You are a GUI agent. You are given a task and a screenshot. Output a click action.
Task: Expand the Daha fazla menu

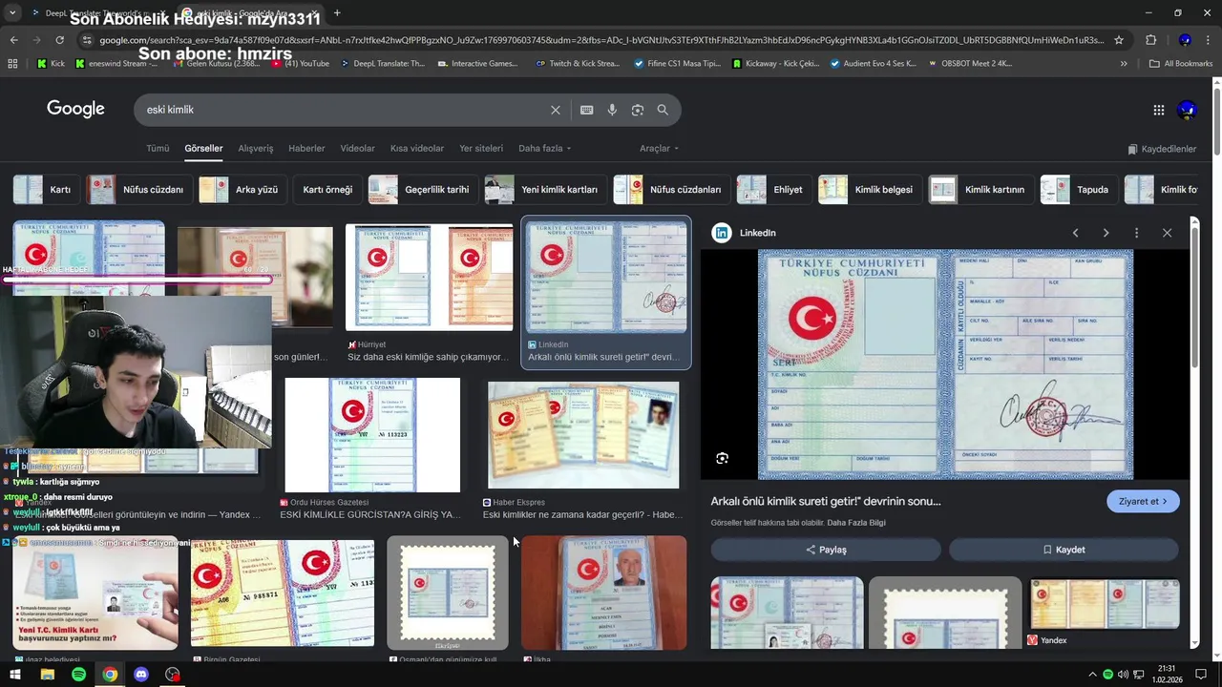(544, 149)
